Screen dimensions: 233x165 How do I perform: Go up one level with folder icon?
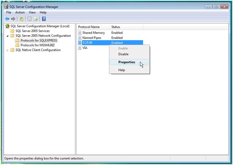click(x=21, y=19)
